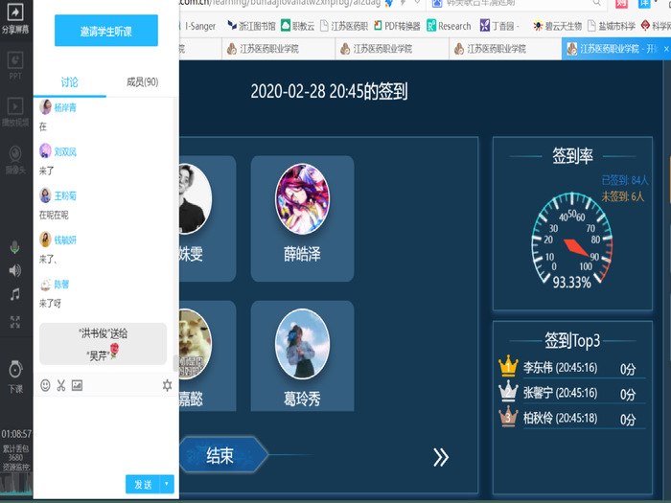Open chat settings gear icon
Image resolution: width=671 pixels, height=503 pixels.
click(x=167, y=385)
